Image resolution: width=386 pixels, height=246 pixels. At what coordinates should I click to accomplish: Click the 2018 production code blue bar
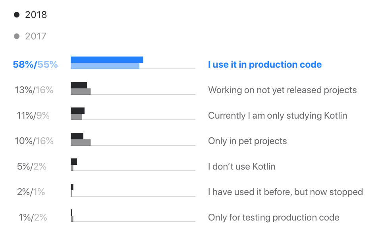[x=106, y=60]
